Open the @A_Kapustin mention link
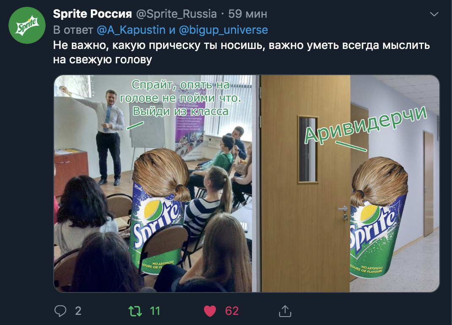 pyautogui.click(x=131, y=30)
